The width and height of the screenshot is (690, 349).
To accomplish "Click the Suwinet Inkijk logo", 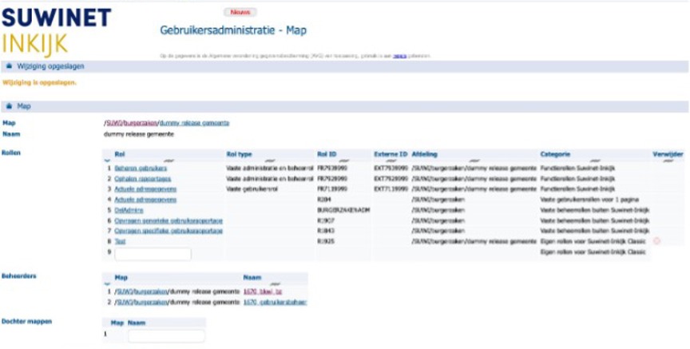I will click(56, 30).
